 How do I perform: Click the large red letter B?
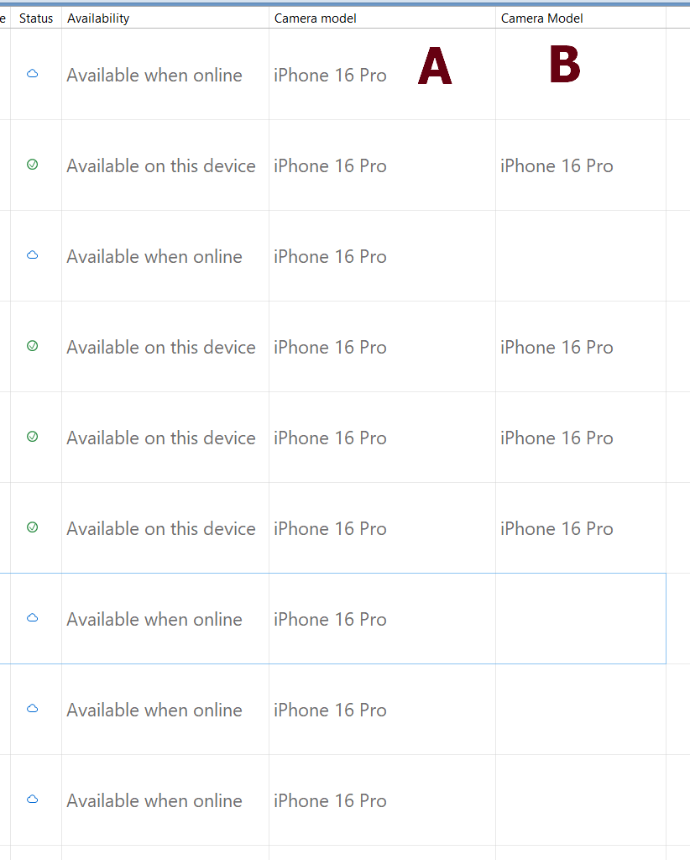[565, 66]
